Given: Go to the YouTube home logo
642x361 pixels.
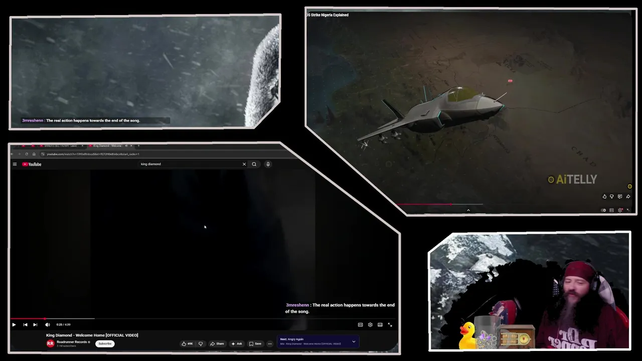Looking at the screenshot, I should tap(32, 164).
